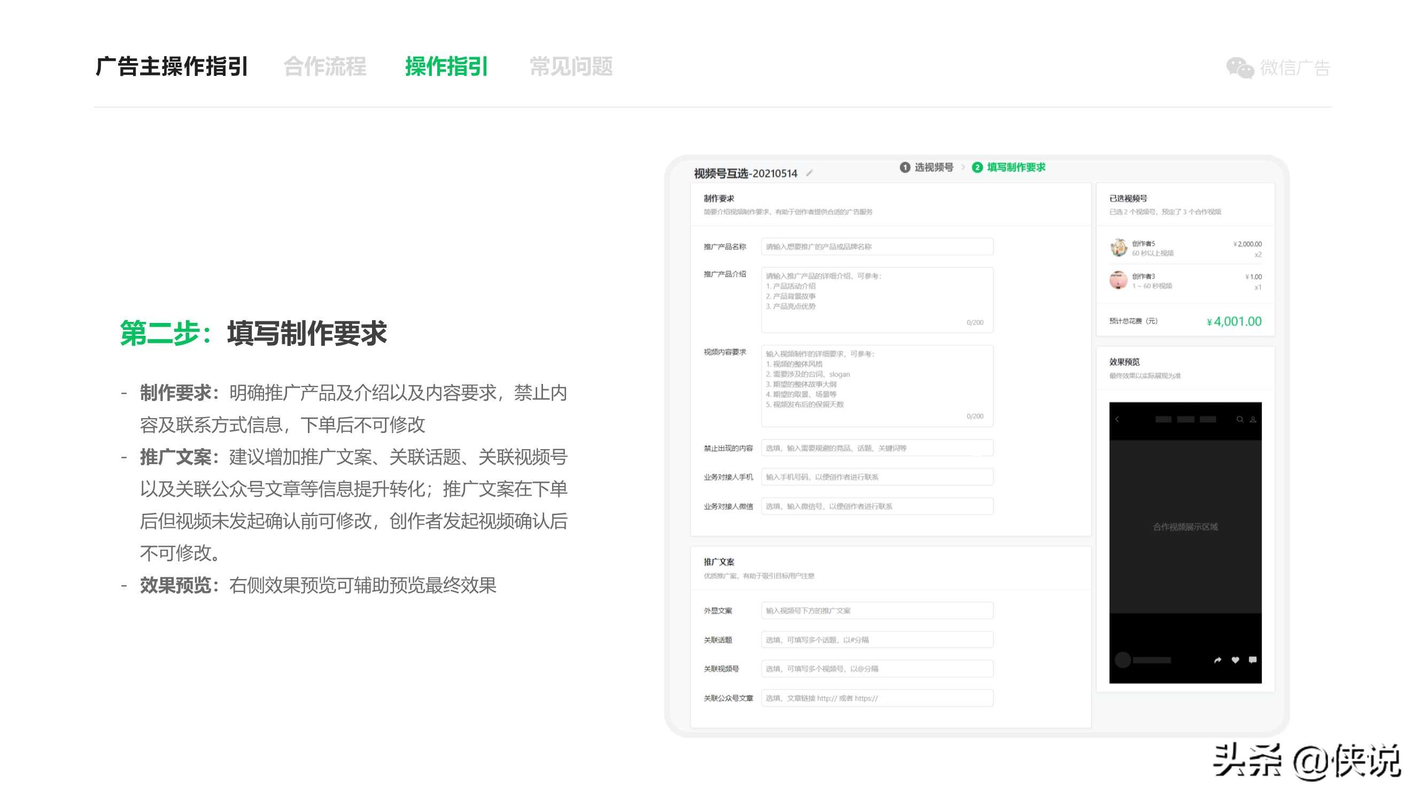Viewport: 1425px width, 802px height.
Task: Click the 合作视频展示区域 preview area
Action: (x=1186, y=526)
